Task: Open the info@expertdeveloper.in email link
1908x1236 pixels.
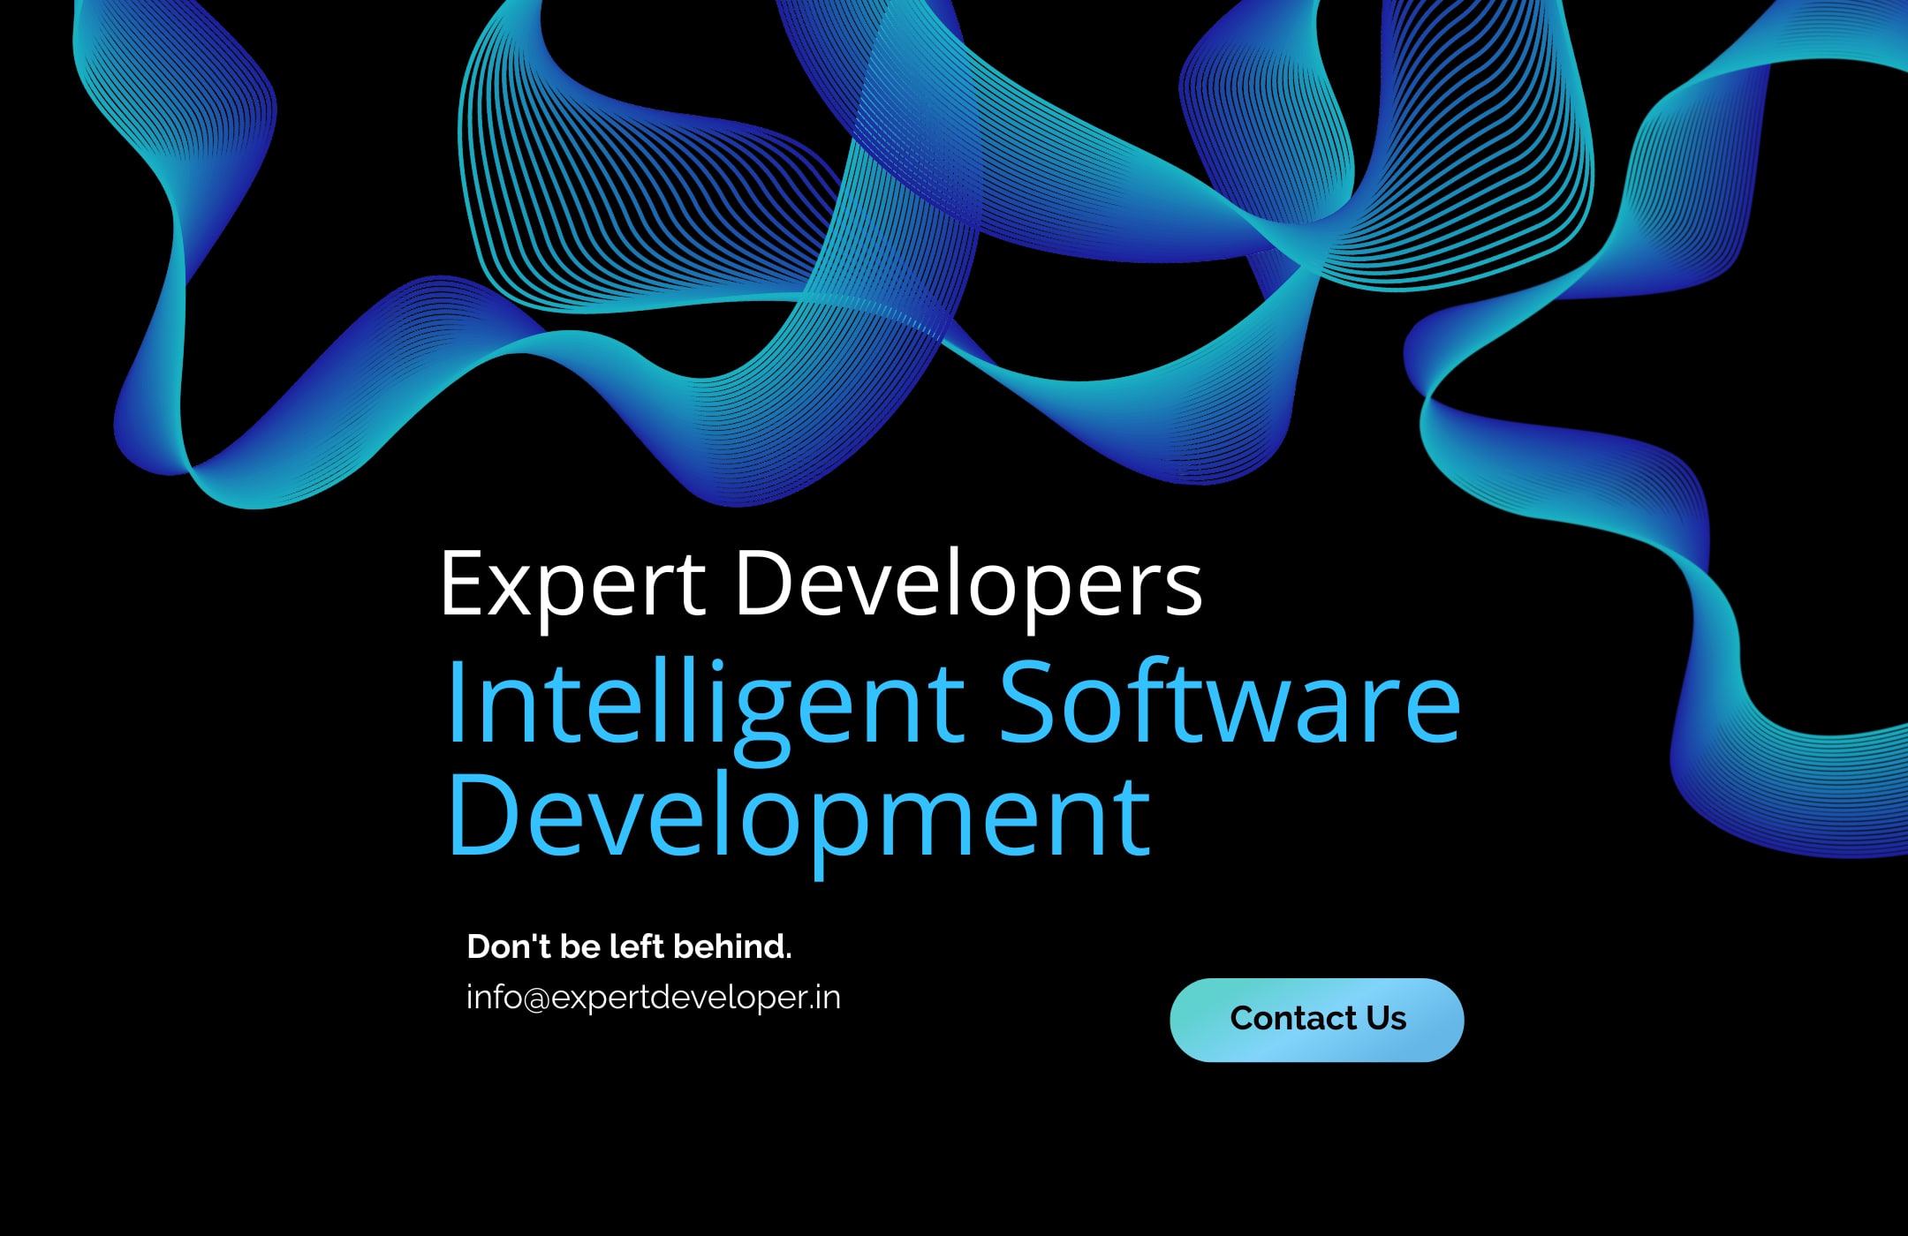Action: [653, 998]
